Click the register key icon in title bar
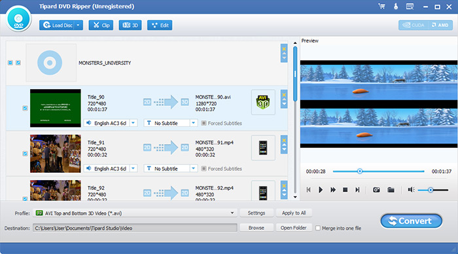The width and height of the screenshot is (458, 254). tap(396, 6)
